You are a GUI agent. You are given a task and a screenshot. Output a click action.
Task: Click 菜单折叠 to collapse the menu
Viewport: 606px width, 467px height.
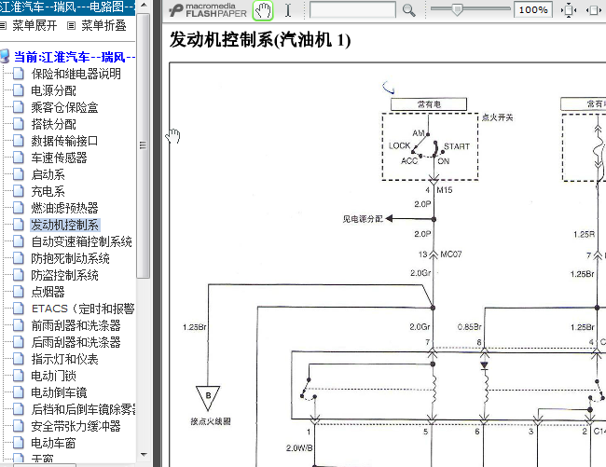click(x=103, y=25)
